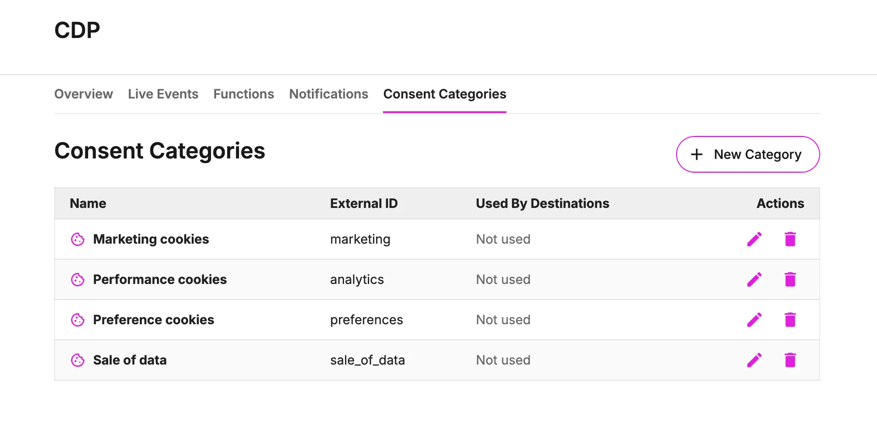Open the Notifications tab
This screenshot has width=877, height=447.
click(328, 94)
